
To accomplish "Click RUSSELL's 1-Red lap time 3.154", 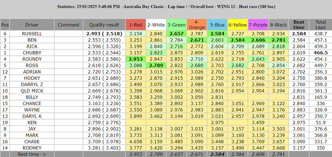I will pyautogui.click(x=136, y=34).
